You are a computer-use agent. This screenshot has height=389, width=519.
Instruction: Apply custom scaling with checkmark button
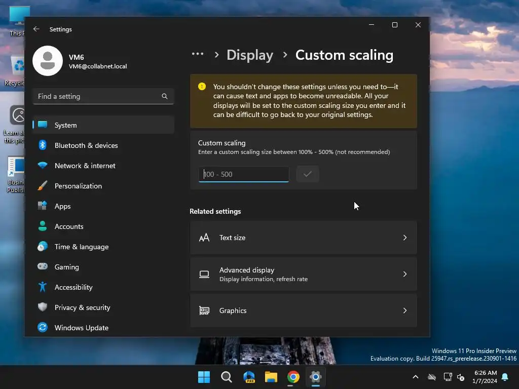(x=308, y=174)
